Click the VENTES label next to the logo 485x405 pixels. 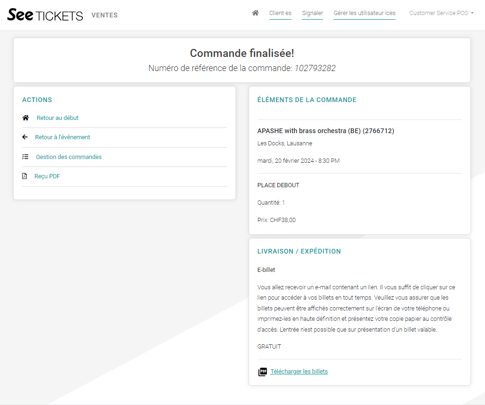105,16
